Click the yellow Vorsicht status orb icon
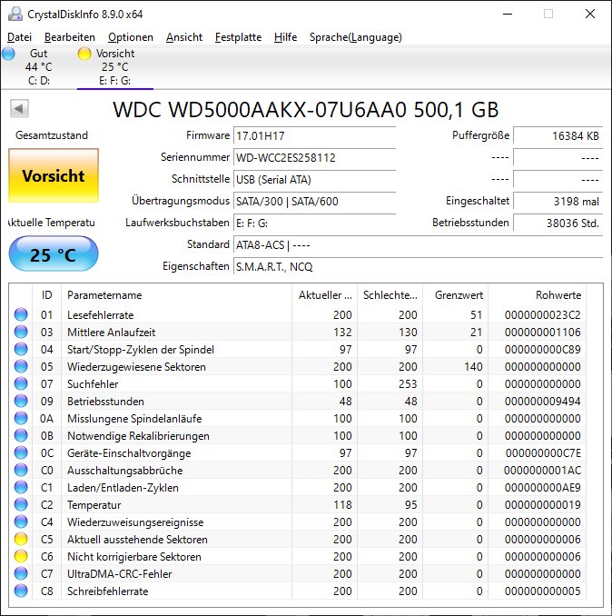This screenshot has width=612, height=616. 84,54
